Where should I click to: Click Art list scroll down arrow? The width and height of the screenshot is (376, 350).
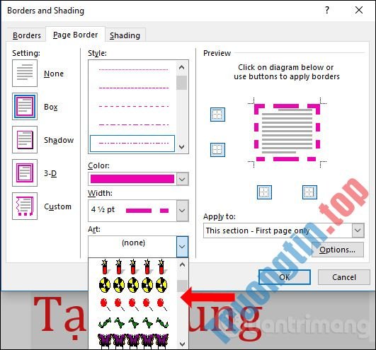183,344
